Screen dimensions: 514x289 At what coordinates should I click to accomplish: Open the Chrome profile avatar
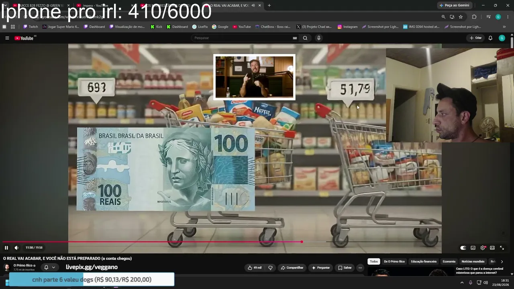(498, 17)
